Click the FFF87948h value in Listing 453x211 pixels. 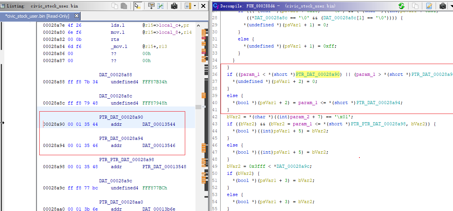[x=155, y=103]
